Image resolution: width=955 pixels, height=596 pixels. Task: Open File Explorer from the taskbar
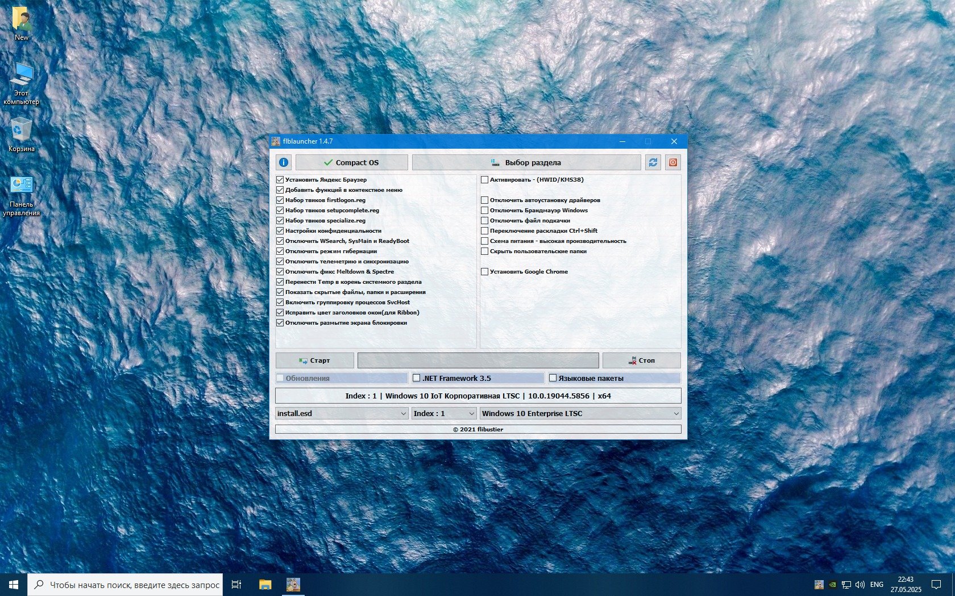tap(265, 585)
